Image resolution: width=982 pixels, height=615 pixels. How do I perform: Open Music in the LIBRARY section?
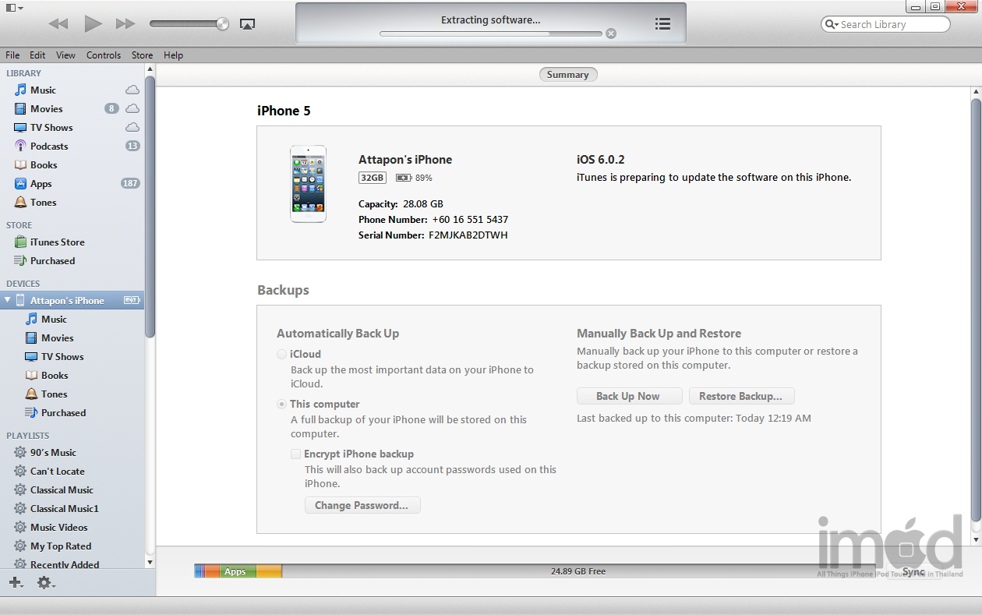pyautogui.click(x=43, y=90)
